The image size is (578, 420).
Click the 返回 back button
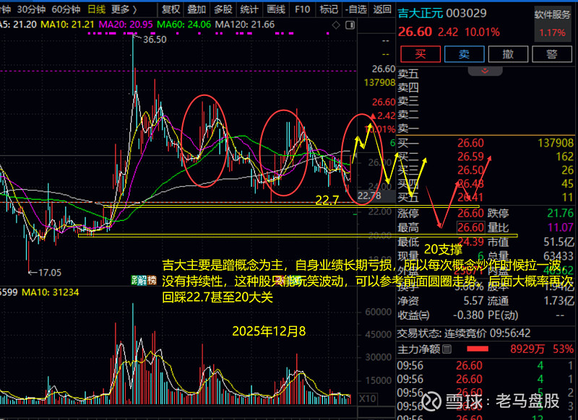382,9
